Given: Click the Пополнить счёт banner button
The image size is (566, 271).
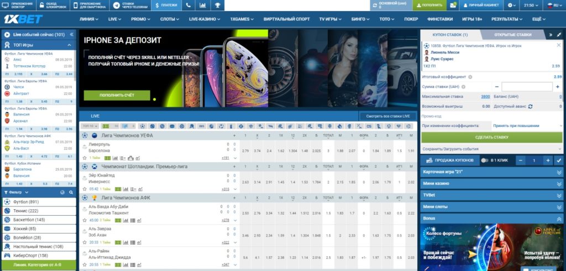Looking at the screenshot, I should (x=117, y=95).
